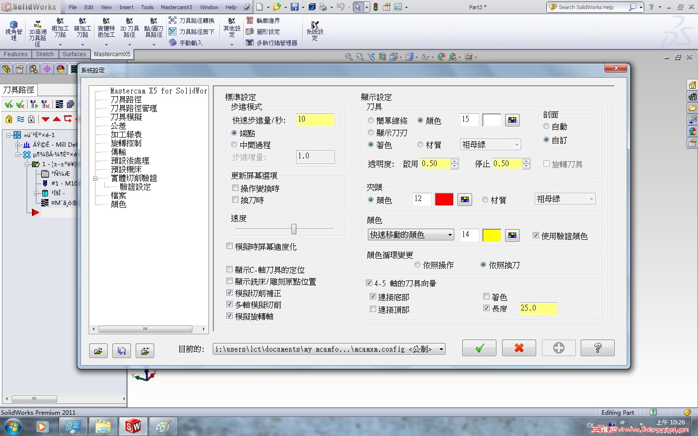Open the 刀具路徑轉換 transform tool

coord(191,20)
